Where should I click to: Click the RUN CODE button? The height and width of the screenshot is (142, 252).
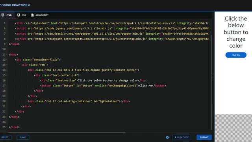click(182, 137)
